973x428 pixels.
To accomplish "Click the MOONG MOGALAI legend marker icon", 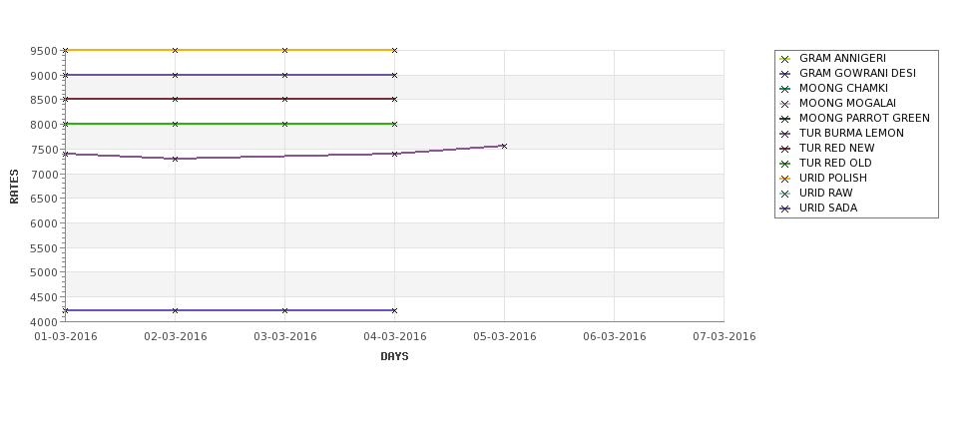I will 785,104.
